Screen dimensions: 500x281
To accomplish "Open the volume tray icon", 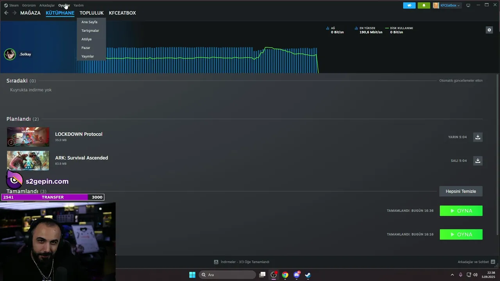I will coord(475,275).
